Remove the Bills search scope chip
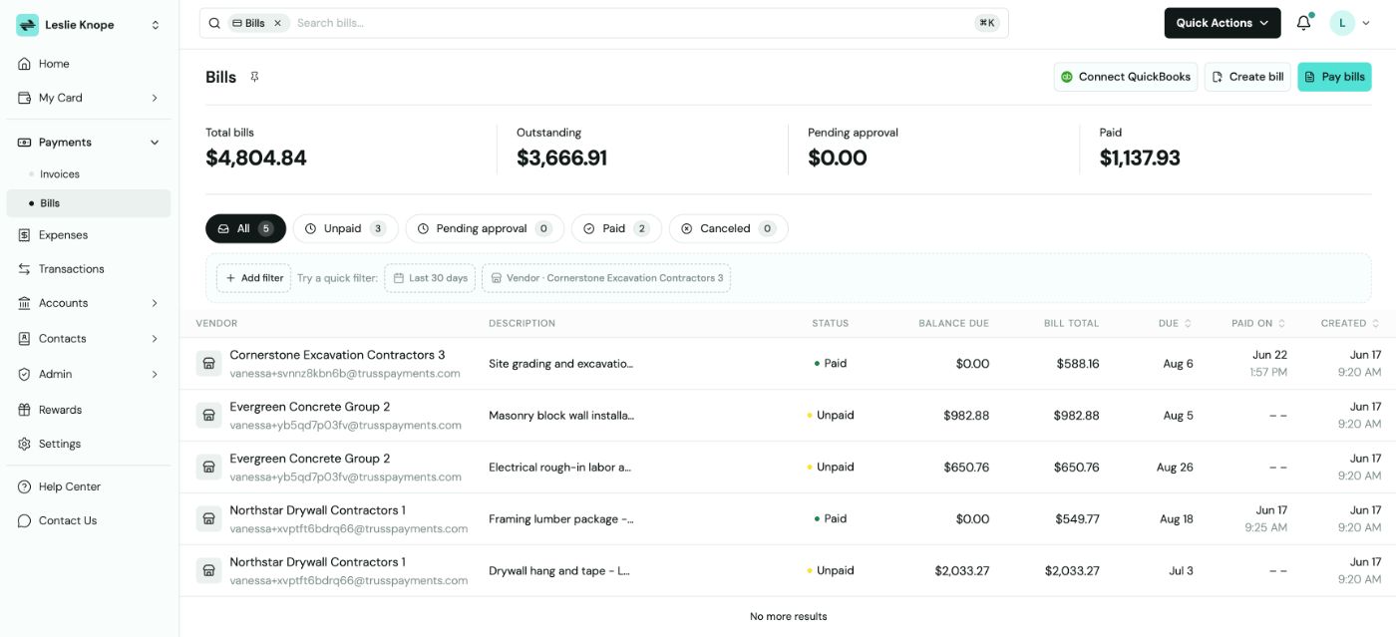The width and height of the screenshot is (1396, 637). [277, 23]
